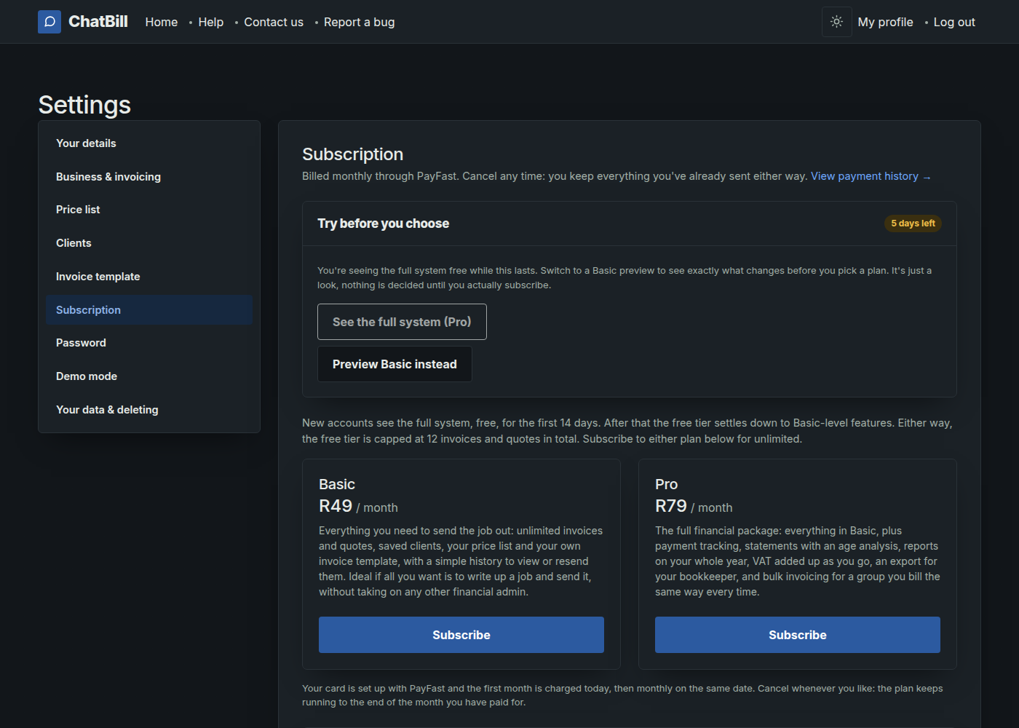Open Report a bug link
This screenshot has height=728, width=1019.
pyautogui.click(x=360, y=22)
